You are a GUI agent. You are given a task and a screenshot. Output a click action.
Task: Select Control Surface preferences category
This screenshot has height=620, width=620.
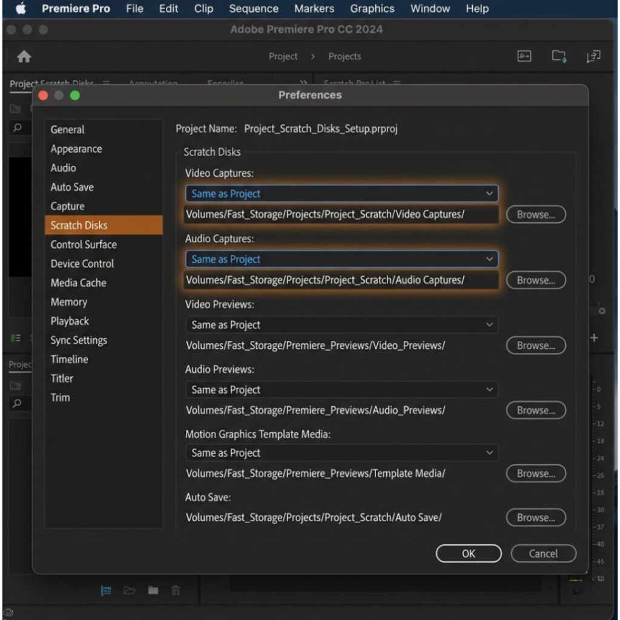(104, 245)
